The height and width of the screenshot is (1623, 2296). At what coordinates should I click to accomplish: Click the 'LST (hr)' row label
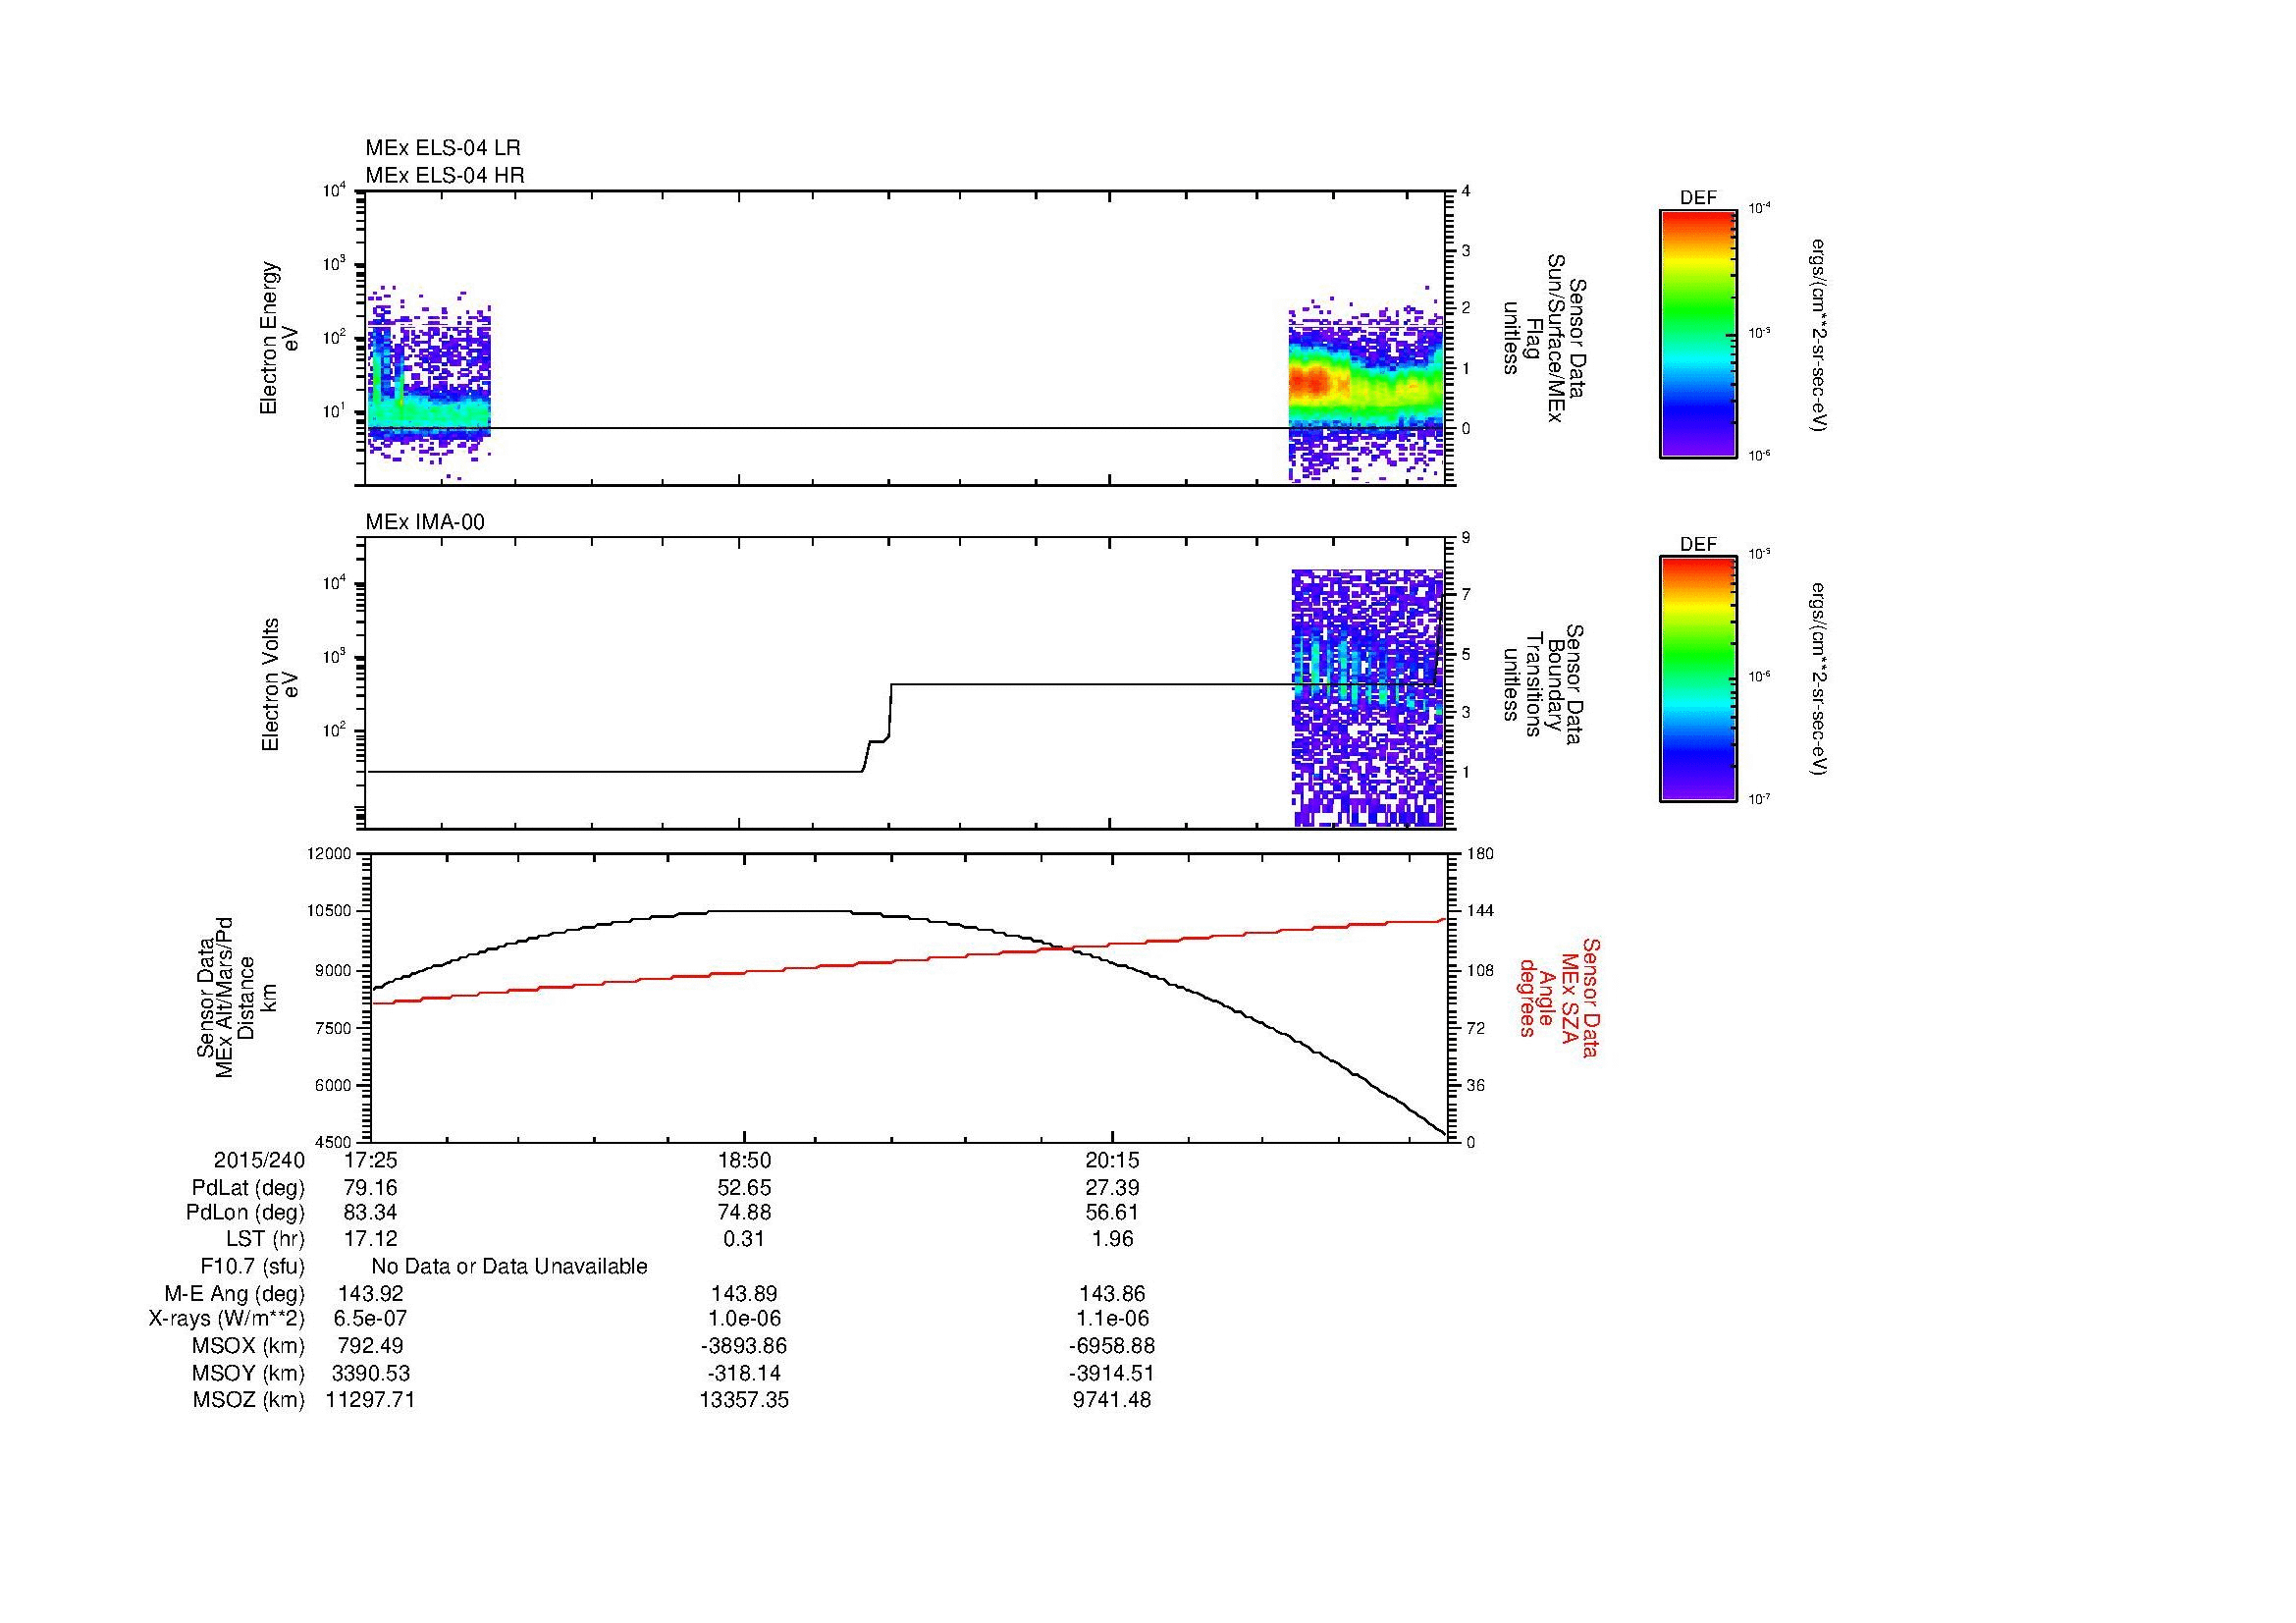(x=265, y=1239)
